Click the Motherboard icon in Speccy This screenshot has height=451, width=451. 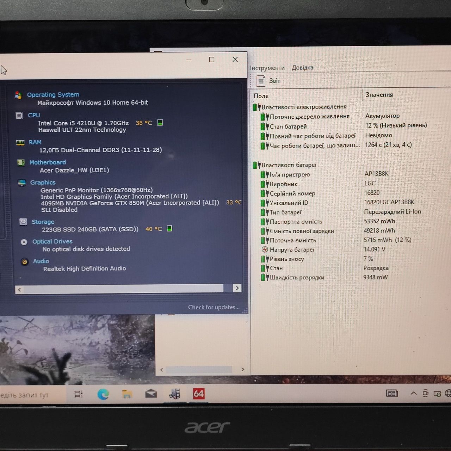[21, 162]
